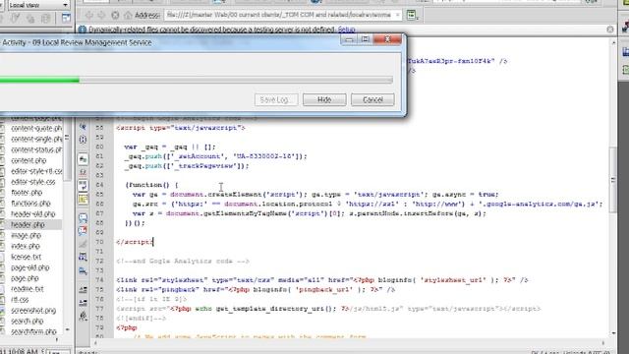The image size is (629, 354).
Task: Expand the Files panel to full view
Action: click(66, 18)
